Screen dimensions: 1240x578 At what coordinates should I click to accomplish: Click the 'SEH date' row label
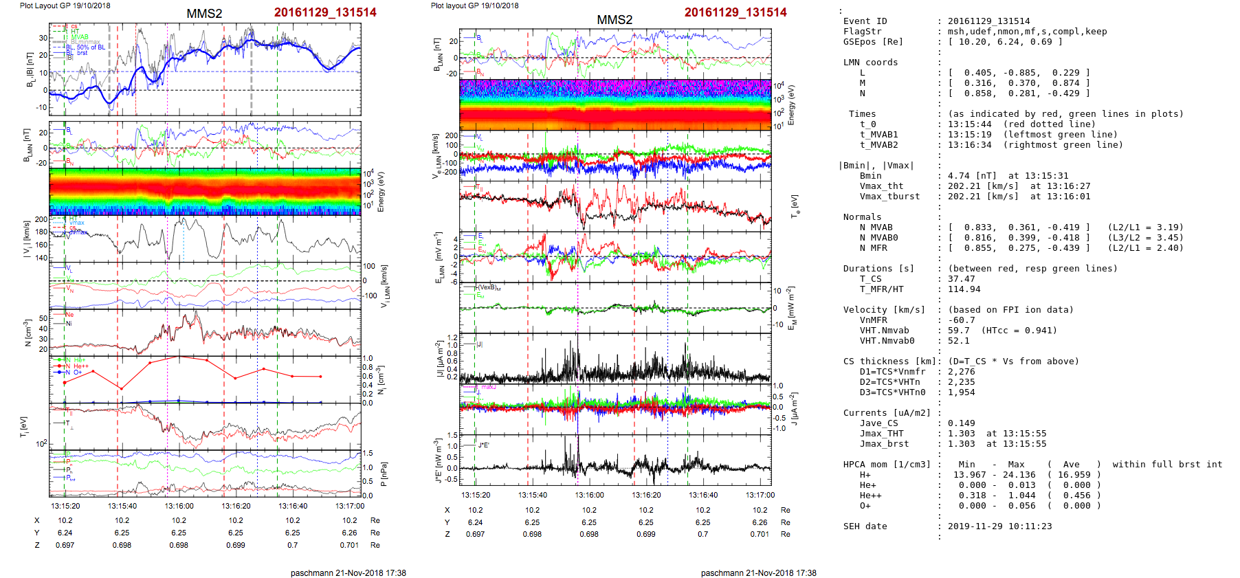pos(865,526)
